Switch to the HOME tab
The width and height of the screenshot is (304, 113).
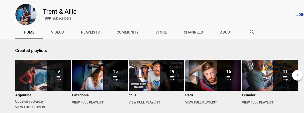pos(29,32)
